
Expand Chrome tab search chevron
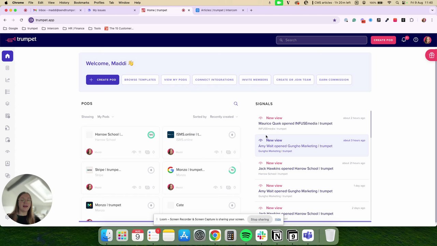[x=432, y=10]
